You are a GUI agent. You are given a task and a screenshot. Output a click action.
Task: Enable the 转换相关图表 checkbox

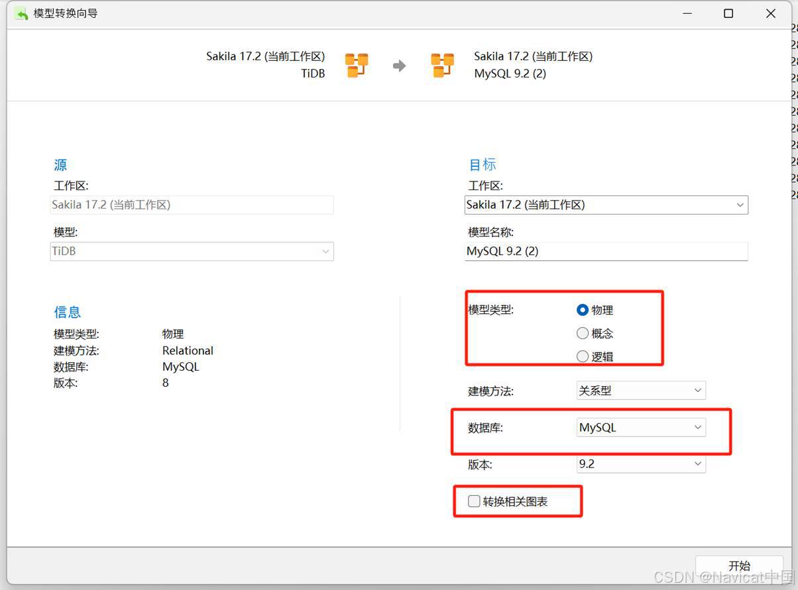(474, 501)
